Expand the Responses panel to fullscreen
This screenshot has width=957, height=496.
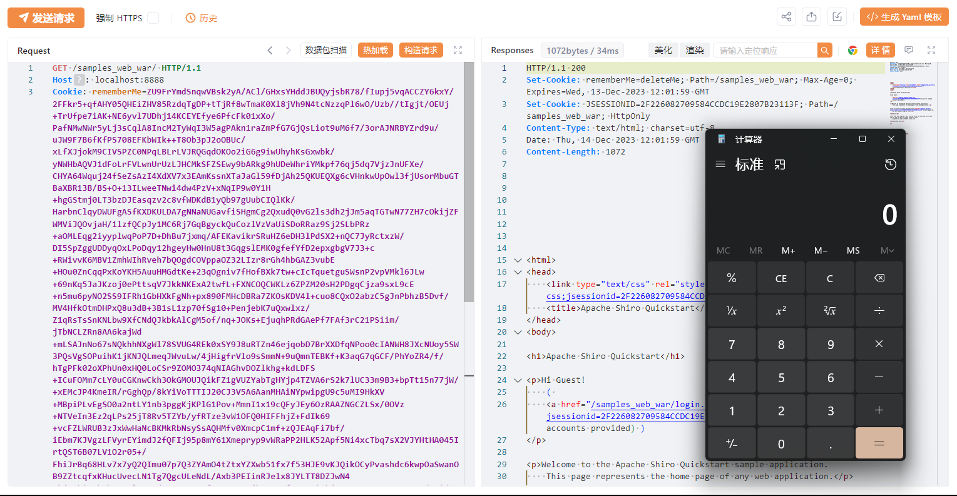click(931, 50)
